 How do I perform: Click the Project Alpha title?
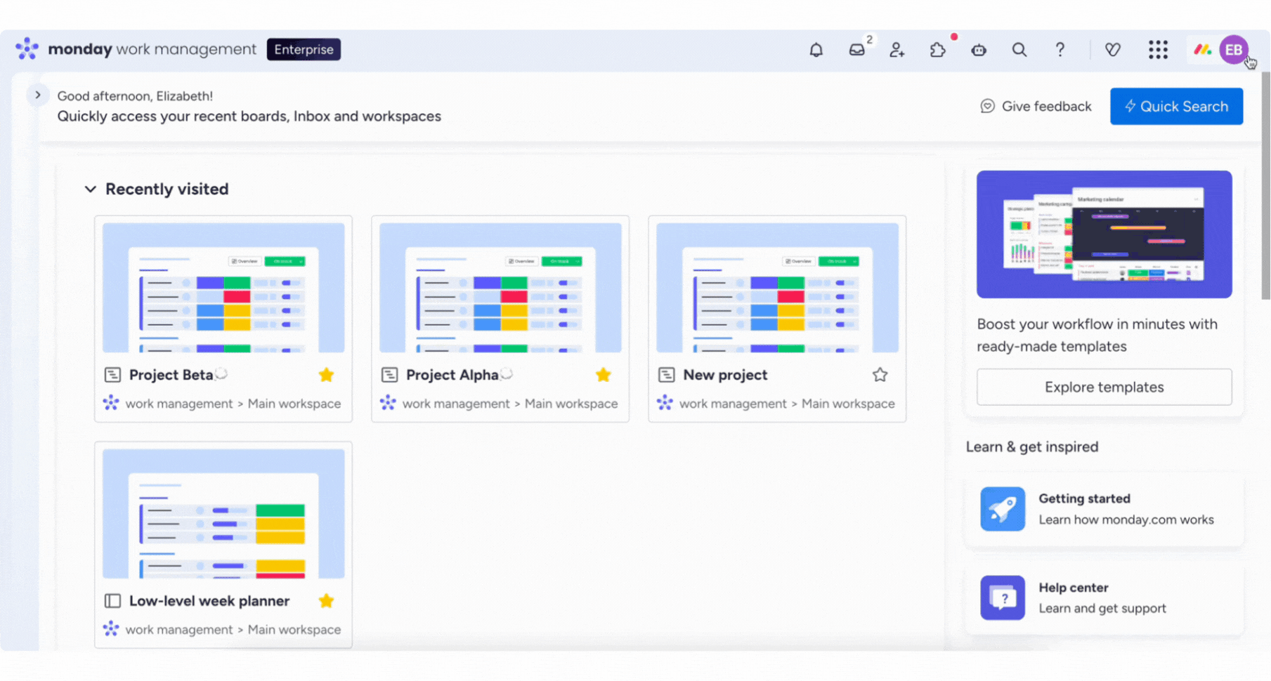pyautogui.click(x=452, y=375)
